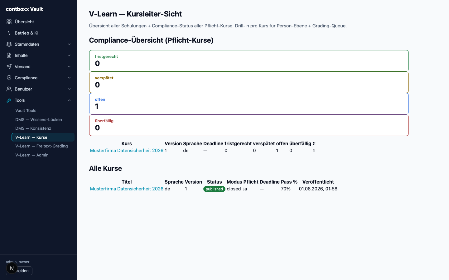Screen dimensions: 449x280
Task: Open Musterfirma Datensicherheit 2026 in compliance table
Action: [x=127, y=151]
